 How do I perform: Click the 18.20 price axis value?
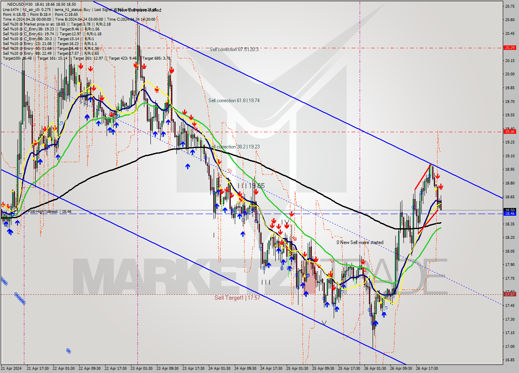pyautogui.click(x=509, y=237)
